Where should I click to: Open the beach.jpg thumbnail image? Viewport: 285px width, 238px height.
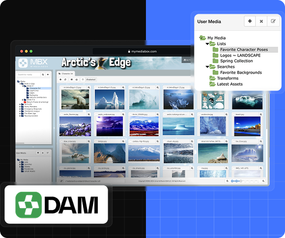(x=247, y=126)
